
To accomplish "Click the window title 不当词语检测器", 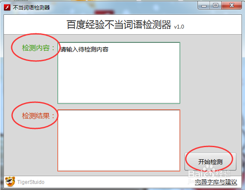I will point(31,7).
